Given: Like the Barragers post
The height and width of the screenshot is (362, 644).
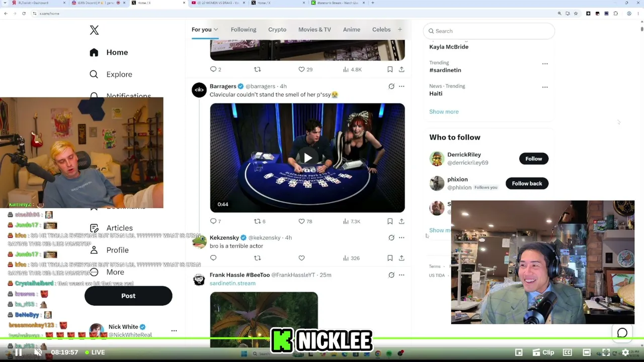Looking at the screenshot, I should pyautogui.click(x=301, y=221).
